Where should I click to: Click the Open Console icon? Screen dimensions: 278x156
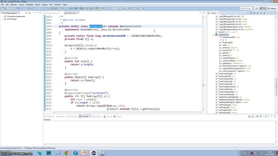(266, 117)
